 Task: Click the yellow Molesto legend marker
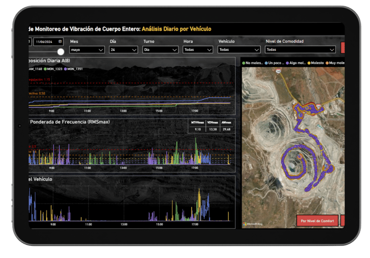click(309, 63)
